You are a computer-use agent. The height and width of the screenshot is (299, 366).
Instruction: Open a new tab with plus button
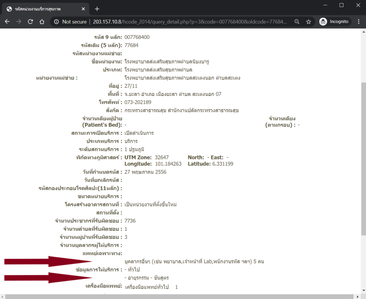tap(97, 9)
